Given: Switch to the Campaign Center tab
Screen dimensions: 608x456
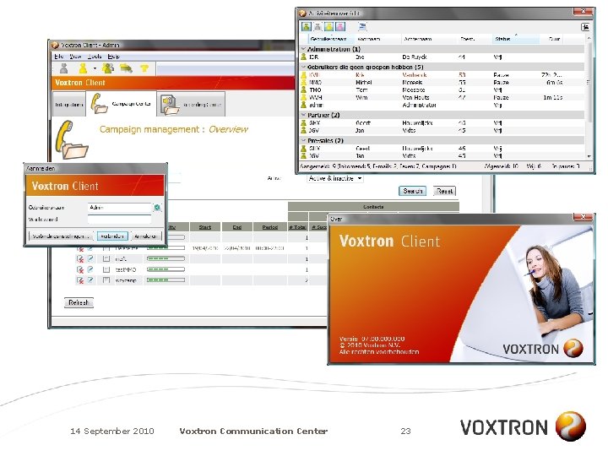Looking at the screenshot, I should (x=121, y=104).
